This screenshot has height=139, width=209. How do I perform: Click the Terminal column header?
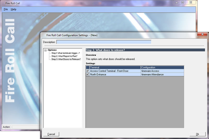(x=115, y=67)
